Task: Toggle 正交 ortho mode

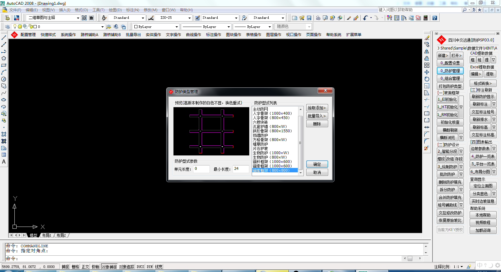Action: pos(85,267)
